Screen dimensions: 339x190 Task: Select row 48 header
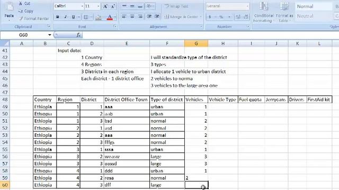click(x=5, y=100)
